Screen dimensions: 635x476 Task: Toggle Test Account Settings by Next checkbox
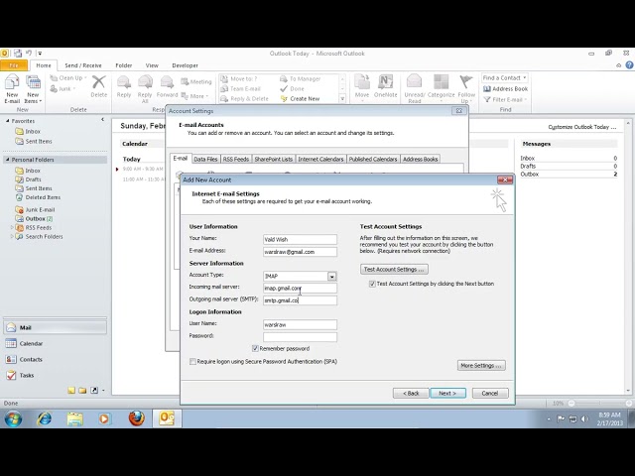(x=372, y=284)
